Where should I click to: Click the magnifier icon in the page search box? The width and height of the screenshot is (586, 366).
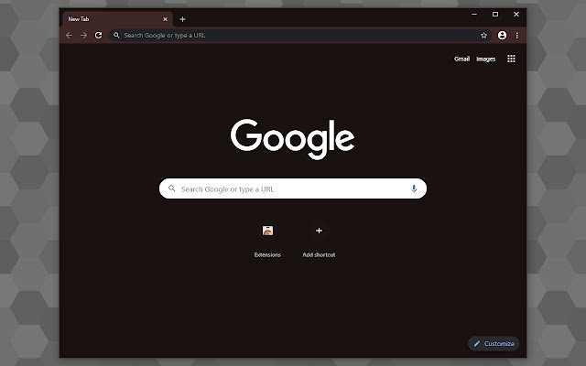point(171,188)
